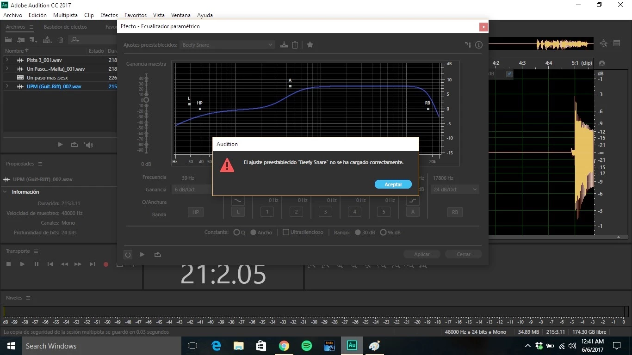The height and width of the screenshot is (355, 632).
Task: Click the Rewind button in Transporte
Action: click(64, 264)
